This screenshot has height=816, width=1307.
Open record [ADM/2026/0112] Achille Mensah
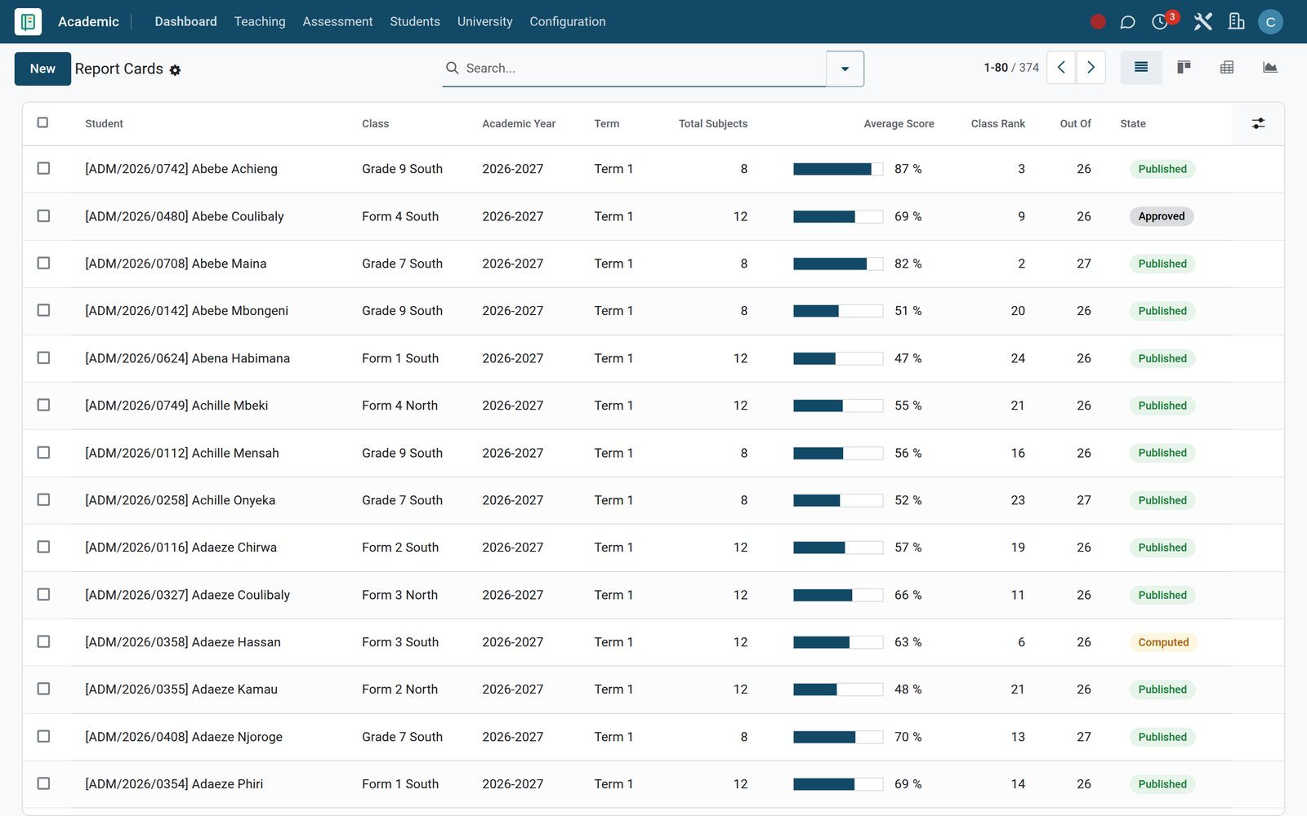[182, 453]
